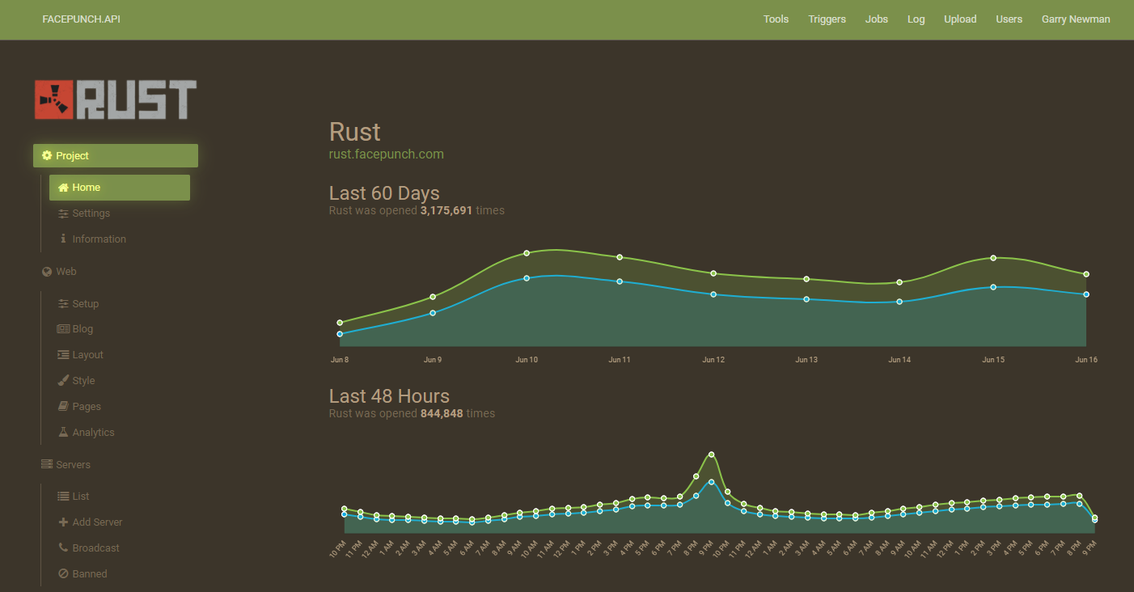Click the list icon beside List

pos(64,497)
